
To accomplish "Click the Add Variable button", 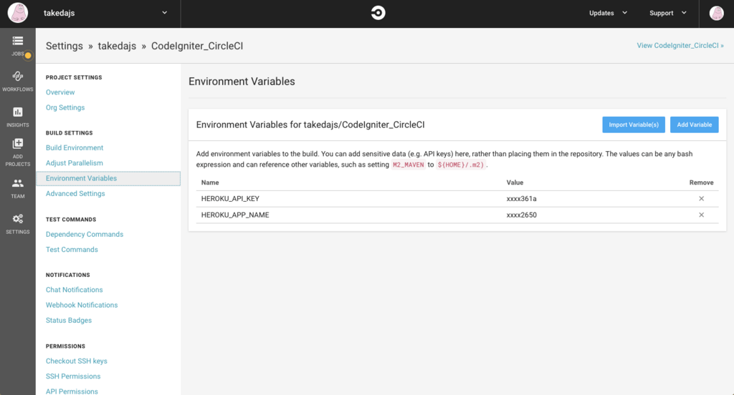I will (694, 125).
